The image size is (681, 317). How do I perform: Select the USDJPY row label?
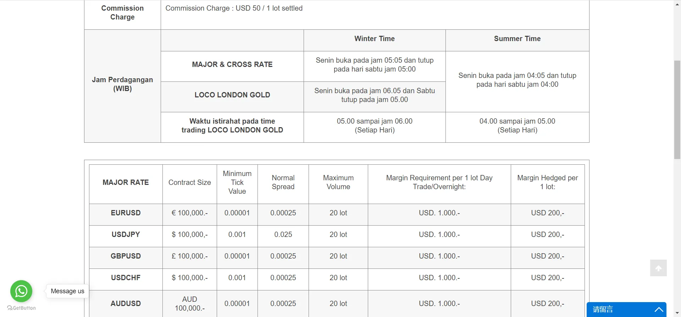coord(126,234)
